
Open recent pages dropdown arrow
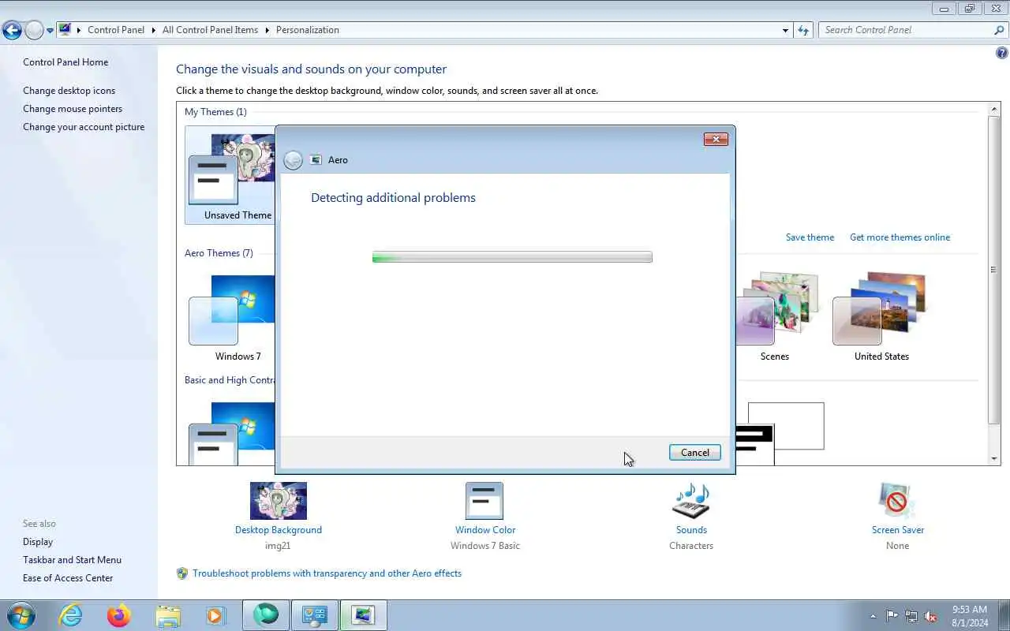[x=50, y=31]
